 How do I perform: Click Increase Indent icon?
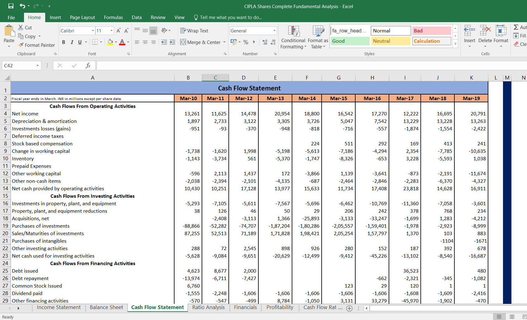172,42
